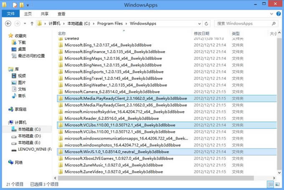The height and width of the screenshot is (190, 284).
Task: Expand the ribbon with chevron
Action: [x=271, y=14]
